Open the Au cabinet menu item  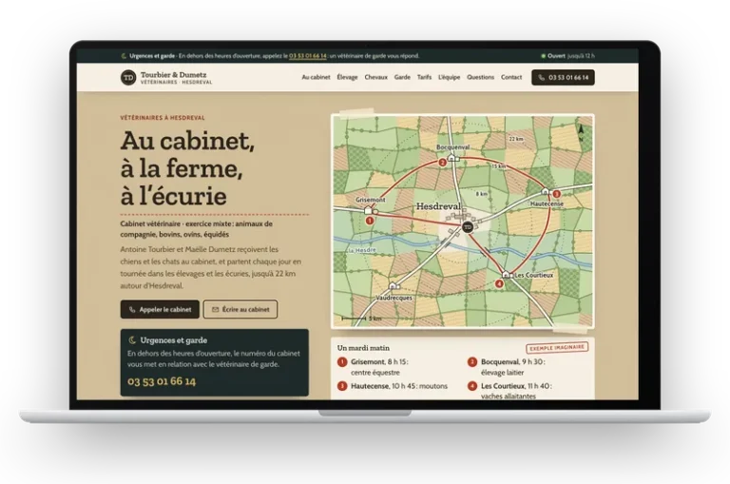pos(316,77)
